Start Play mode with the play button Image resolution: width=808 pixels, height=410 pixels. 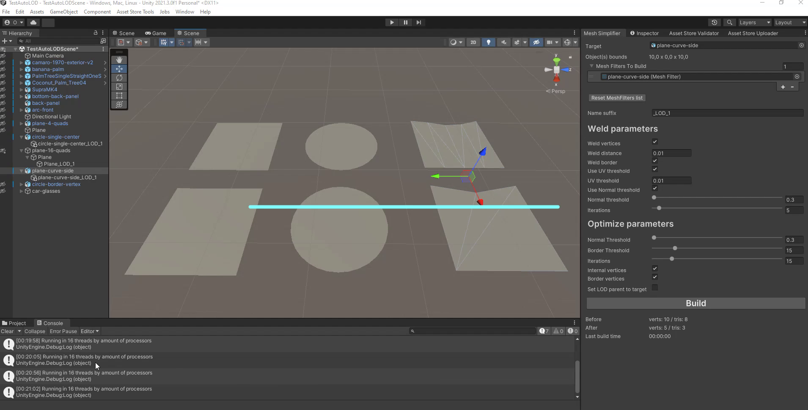click(392, 22)
